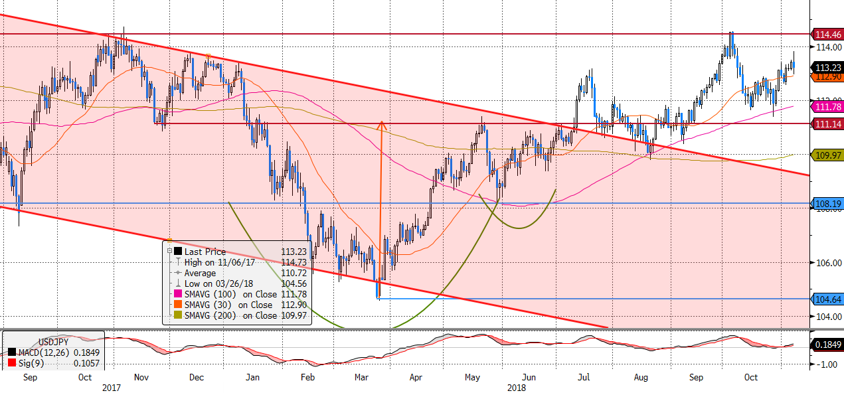
Task: Select the olive SMAVG (200) swatch
Action: (x=178, y=316)
